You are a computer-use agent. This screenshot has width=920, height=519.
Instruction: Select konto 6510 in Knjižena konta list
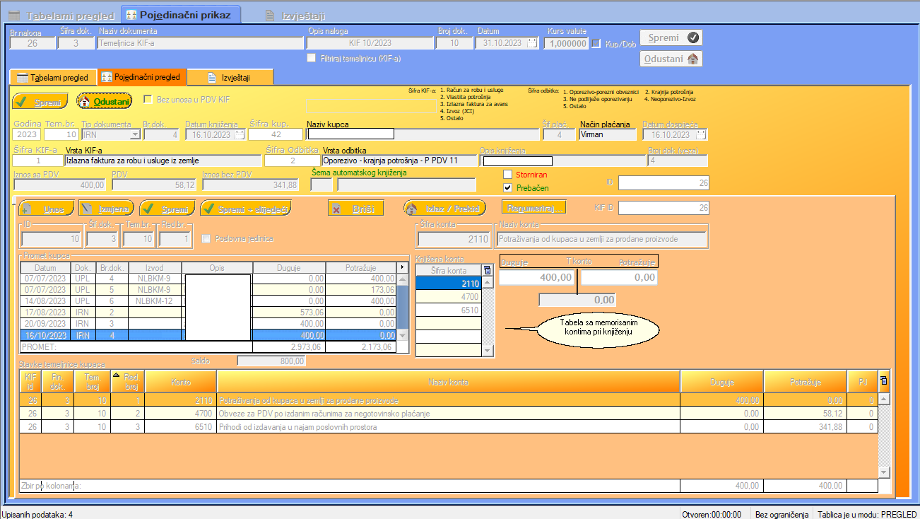pyautogui.click(x=449, y=310)
